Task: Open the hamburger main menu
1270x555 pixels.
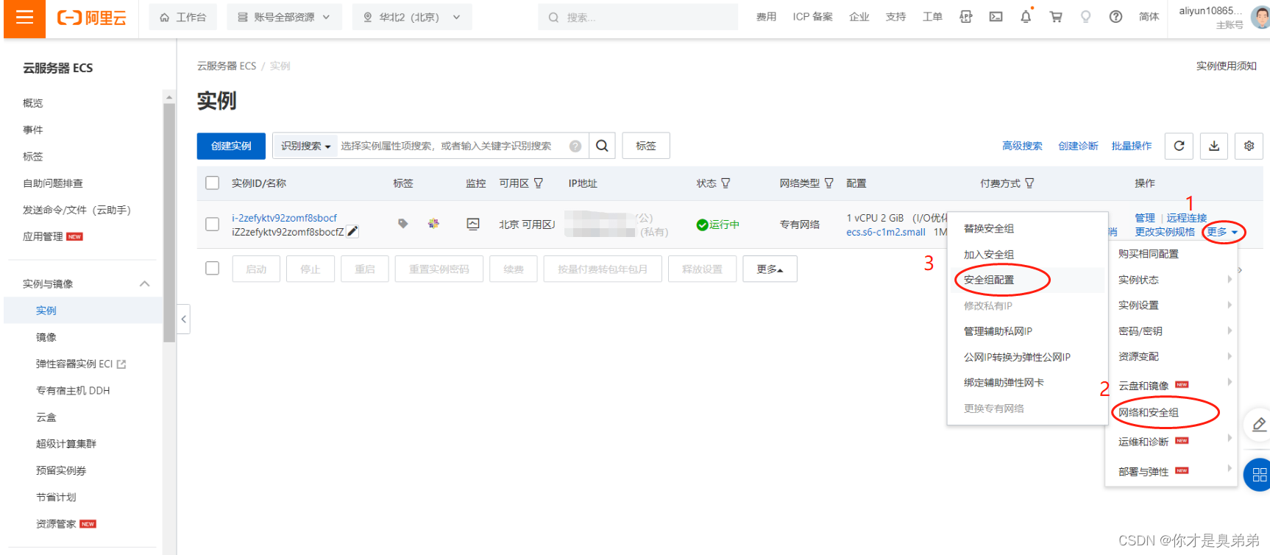Action: [x=24, y=18]
